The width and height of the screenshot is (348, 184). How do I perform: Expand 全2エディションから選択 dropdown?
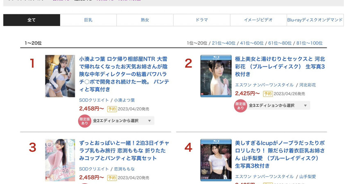[x=122, y=121]
